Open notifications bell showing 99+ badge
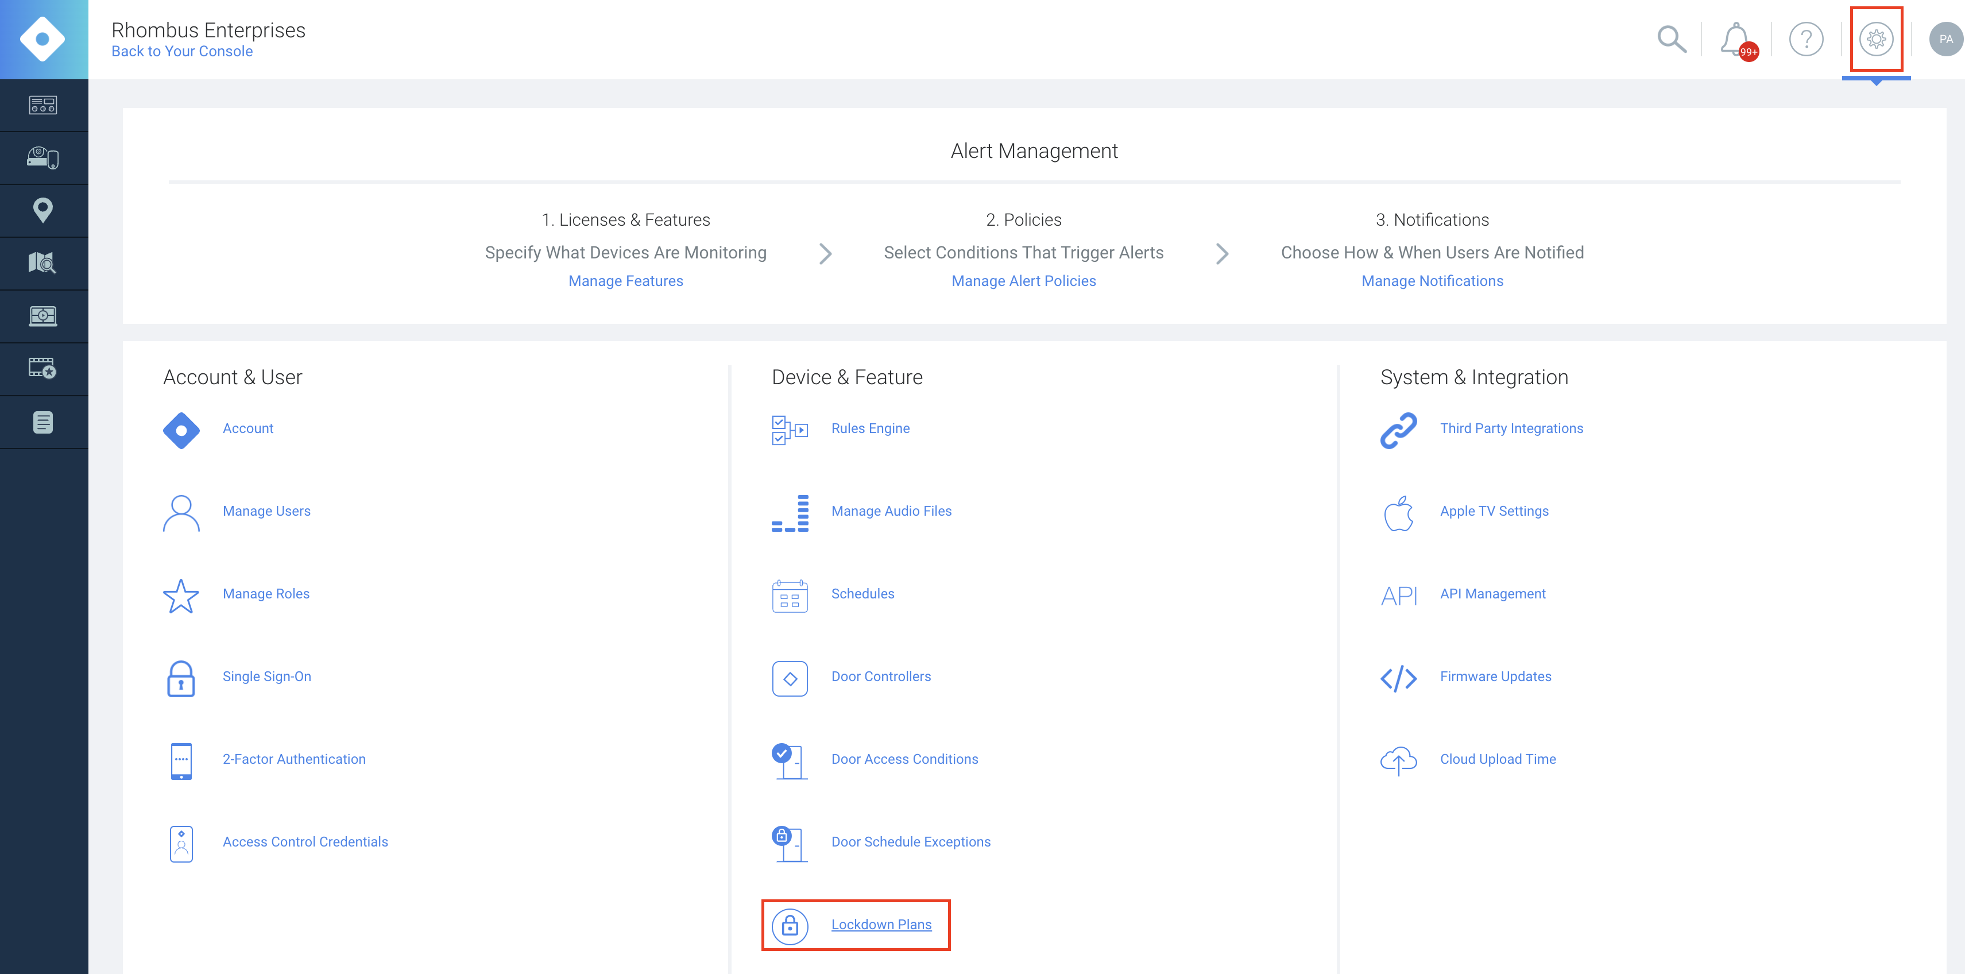The width and height of the screenshot is (1965, 974). pos(1737,39)
